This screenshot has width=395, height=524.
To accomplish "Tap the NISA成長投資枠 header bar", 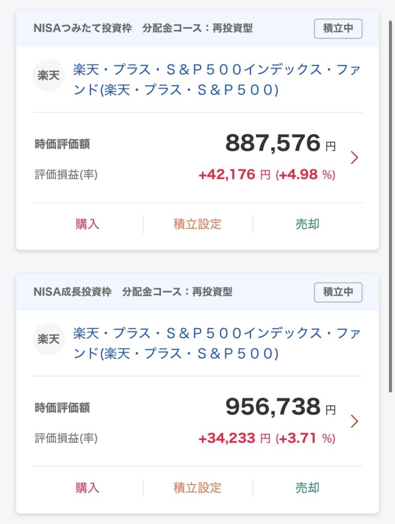I will tap(197, 292).
